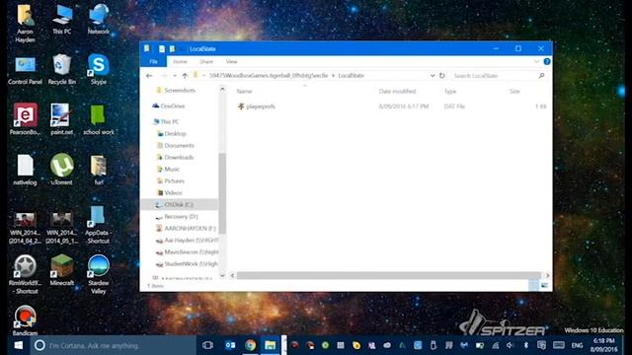Switch to large icons view button

pyautogui.click(x=544, y=285)
